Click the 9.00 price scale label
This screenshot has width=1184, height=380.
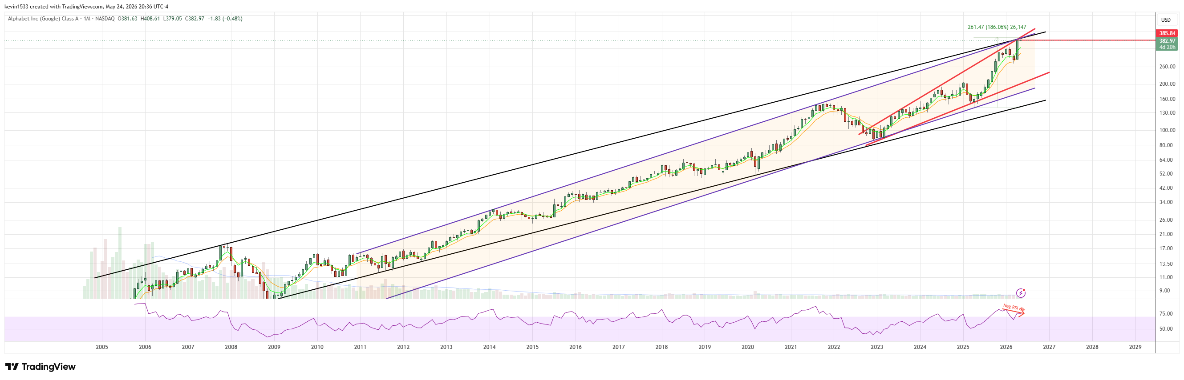tap(1164, 291)
